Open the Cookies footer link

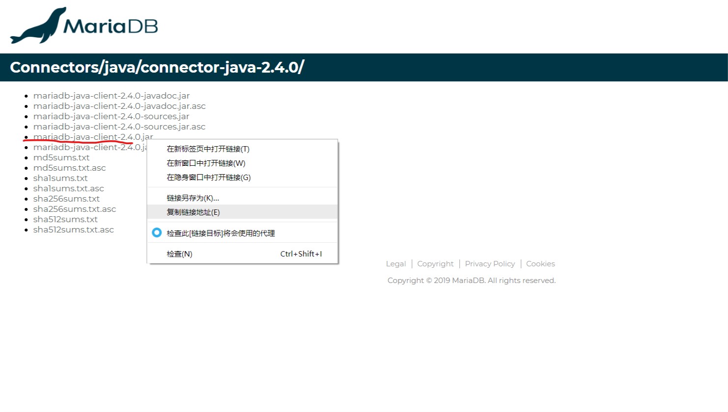540,263
